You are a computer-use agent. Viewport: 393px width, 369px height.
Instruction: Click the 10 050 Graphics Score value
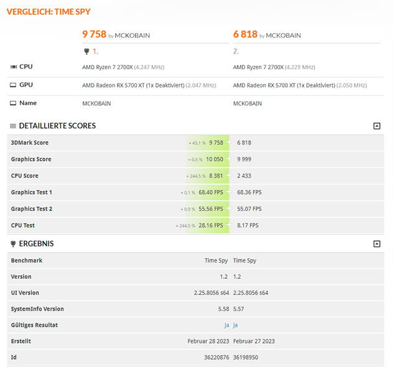pos(215,159)
